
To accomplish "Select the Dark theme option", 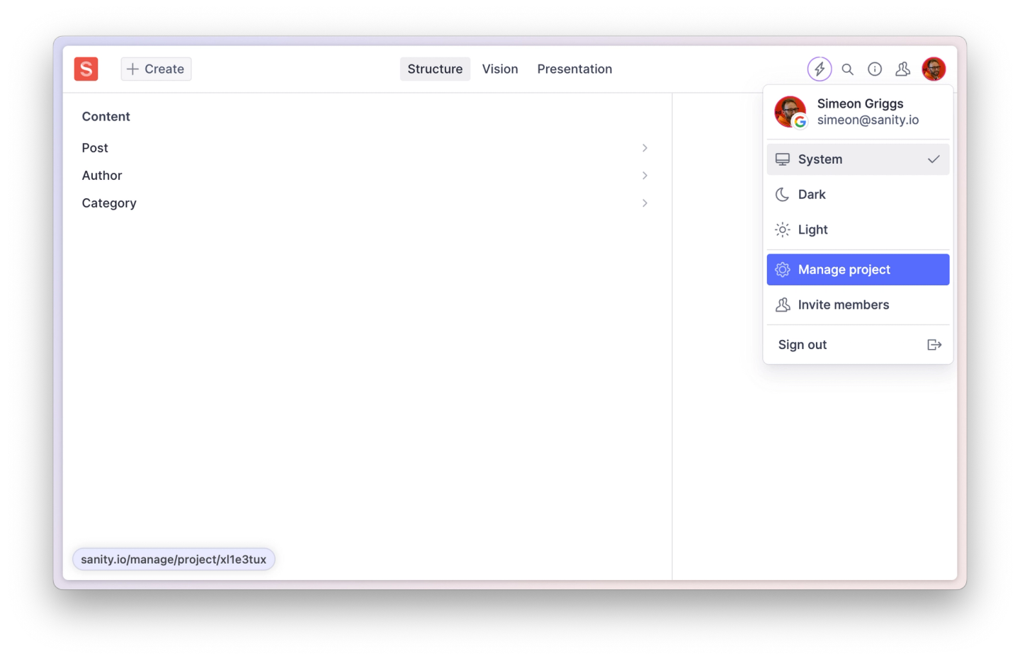I will pyautogui.click(x=812, y=194).
